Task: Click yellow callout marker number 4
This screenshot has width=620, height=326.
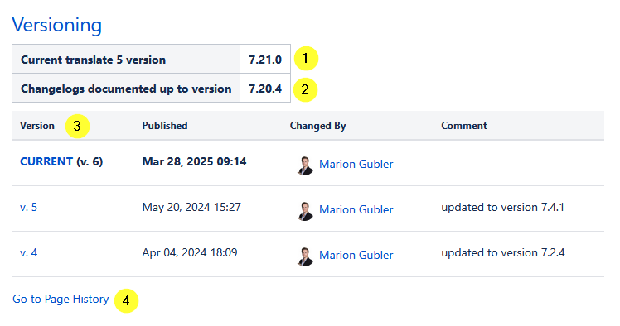Action: pyautogui.click(x=127, y=300)
